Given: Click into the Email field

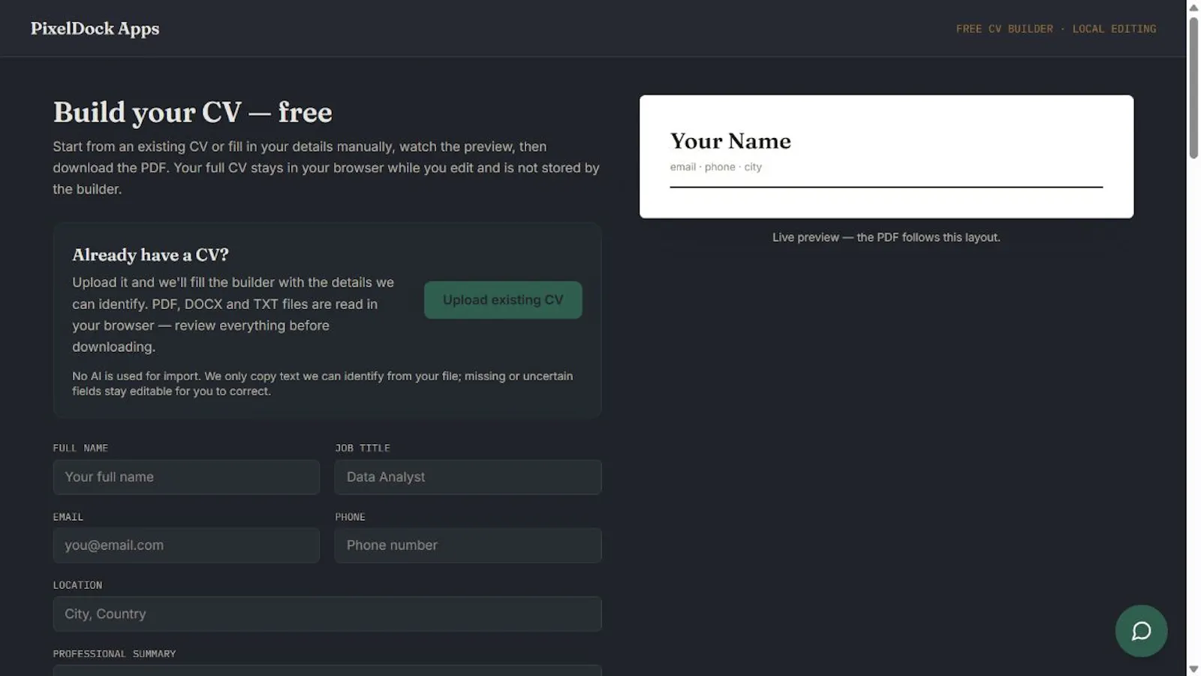Looking at the screenshot, I should coord(186,545).
